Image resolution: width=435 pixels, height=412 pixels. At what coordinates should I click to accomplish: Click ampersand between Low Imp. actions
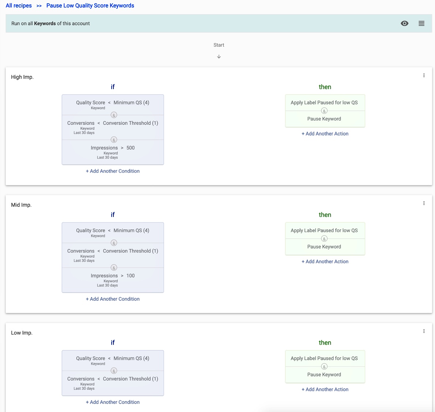click(x=324, y=367)
